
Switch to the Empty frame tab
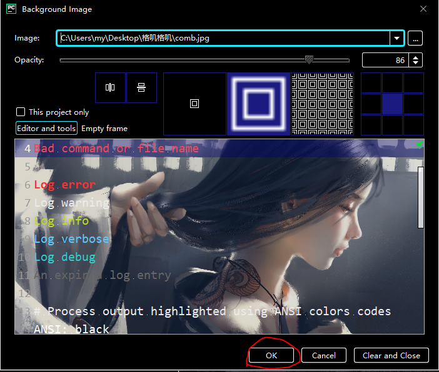point(104,129)
